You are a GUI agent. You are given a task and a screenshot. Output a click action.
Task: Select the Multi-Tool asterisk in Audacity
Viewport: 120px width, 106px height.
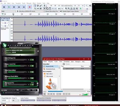point(41,8)
